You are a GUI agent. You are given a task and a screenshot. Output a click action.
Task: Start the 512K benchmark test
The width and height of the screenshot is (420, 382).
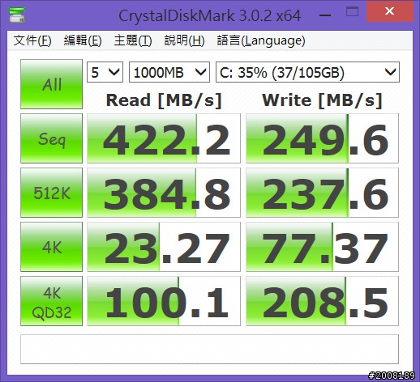pos(51,193)
